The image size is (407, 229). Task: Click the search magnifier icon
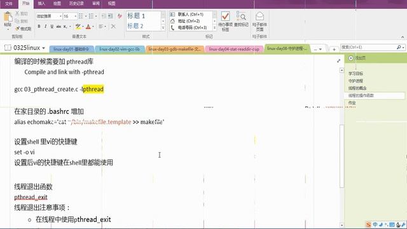pyautogui.click(x=399, y=47)
